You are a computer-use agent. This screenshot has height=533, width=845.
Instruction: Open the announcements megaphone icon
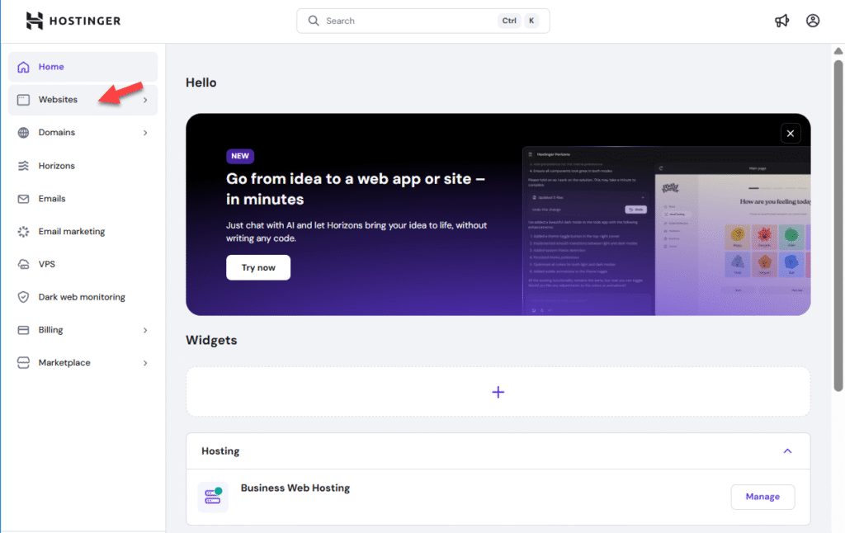point(781,21)
